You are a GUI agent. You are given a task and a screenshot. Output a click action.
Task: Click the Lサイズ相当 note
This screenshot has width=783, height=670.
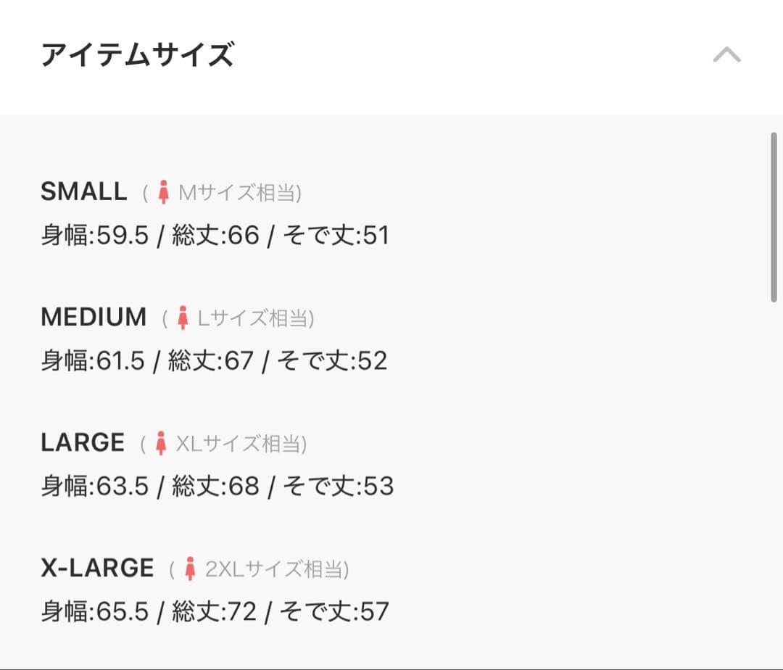click(255, 318)
